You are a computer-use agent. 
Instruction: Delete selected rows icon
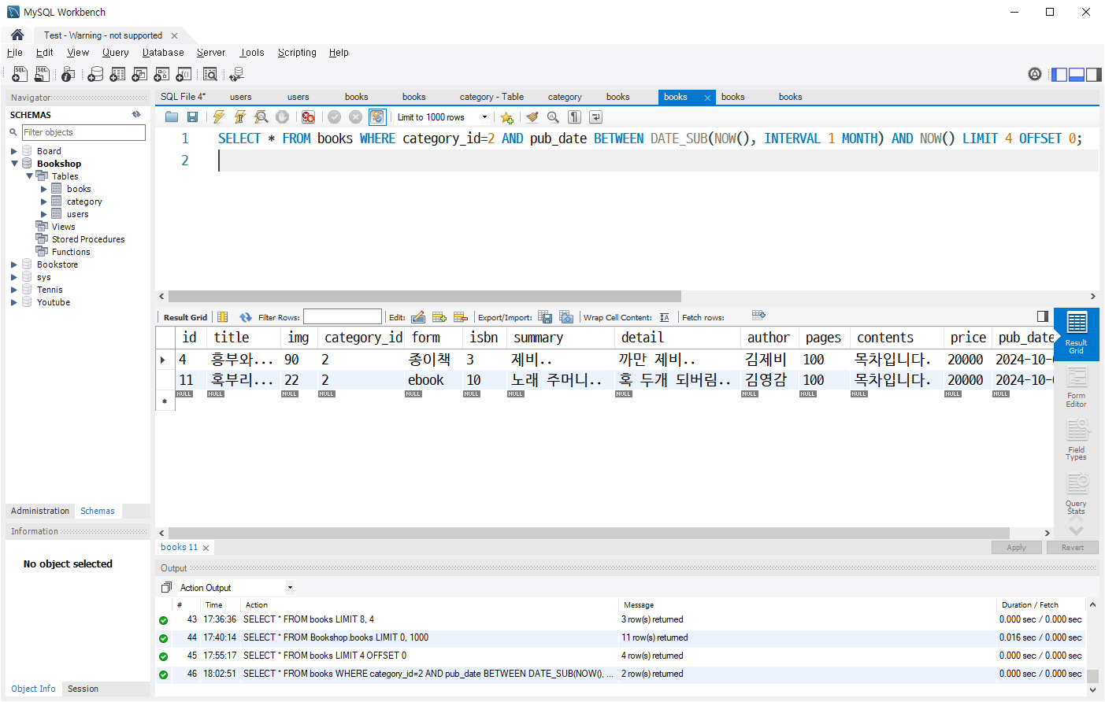(461, 317)
